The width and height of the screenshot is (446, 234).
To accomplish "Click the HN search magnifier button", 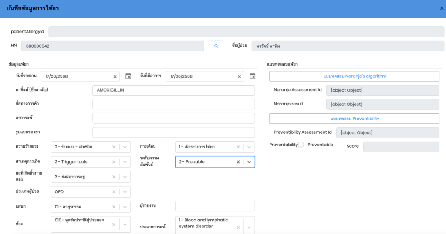I will point(216,46).
